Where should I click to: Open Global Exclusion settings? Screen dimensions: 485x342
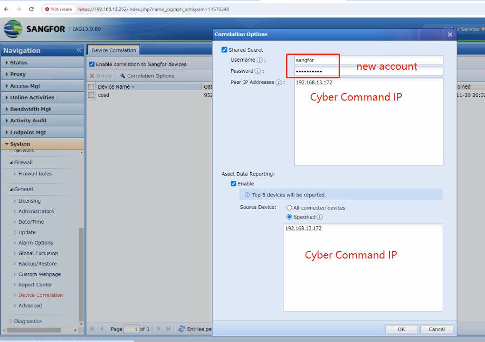pyautogui.click(x=38, y=253)
